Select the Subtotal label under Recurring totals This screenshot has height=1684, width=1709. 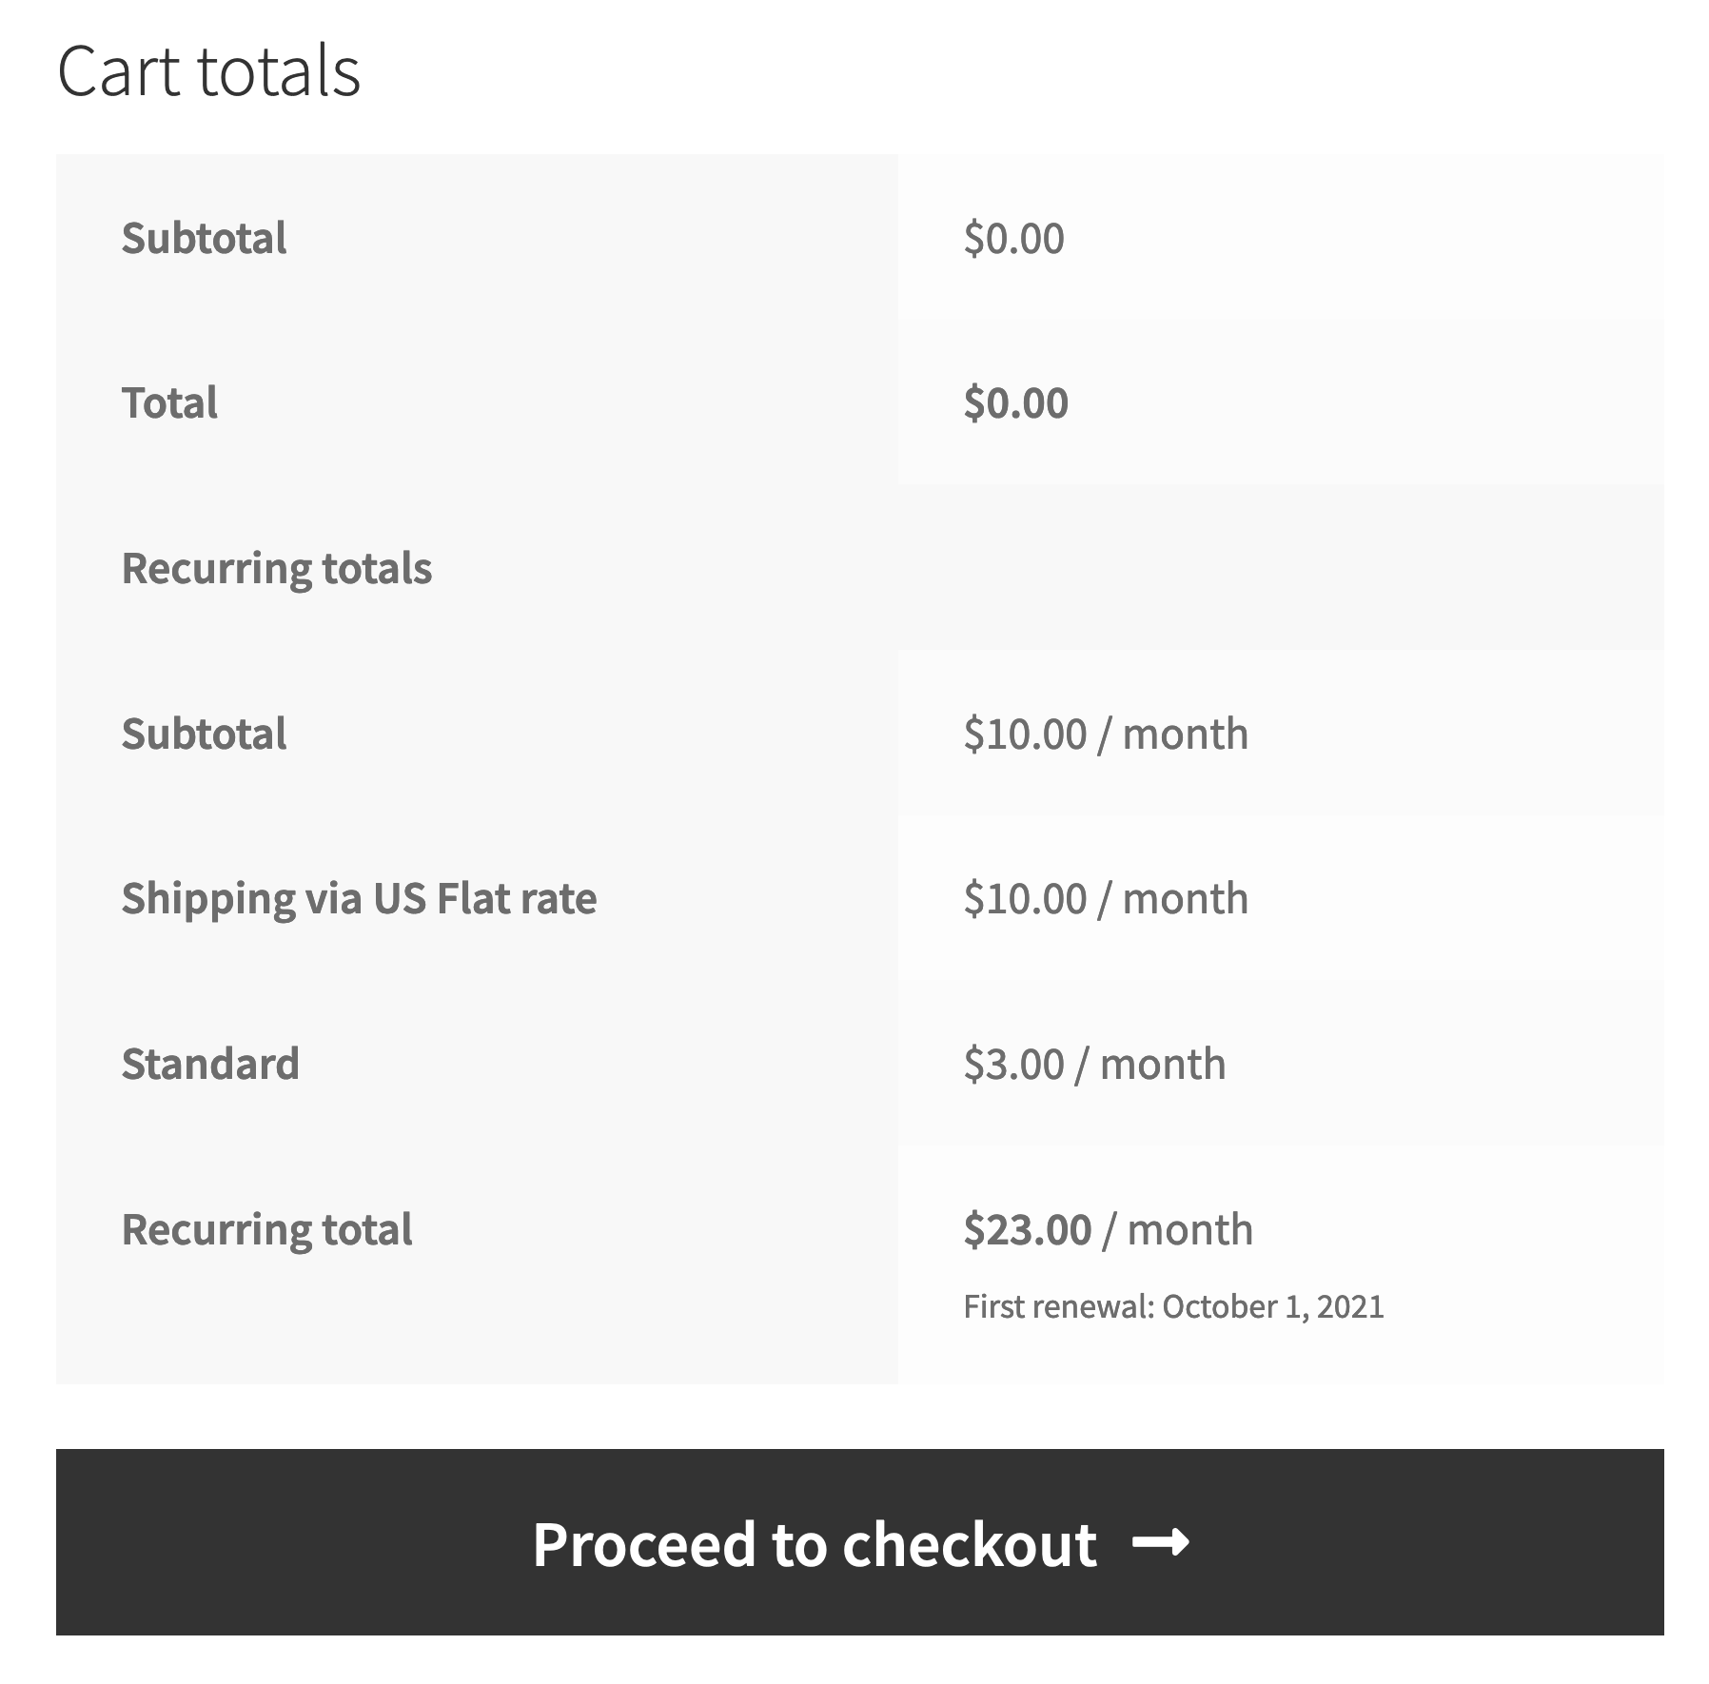click(x=204, y=734)
